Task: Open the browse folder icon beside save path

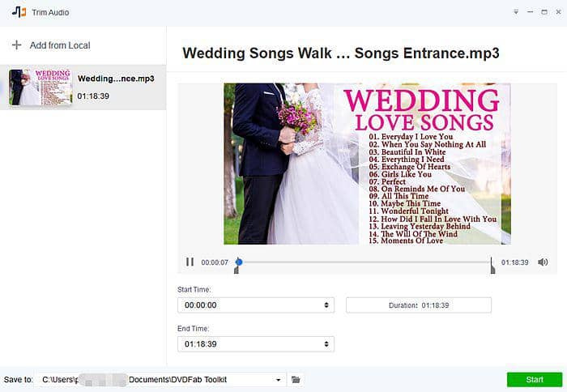Action: coord(296,379)
